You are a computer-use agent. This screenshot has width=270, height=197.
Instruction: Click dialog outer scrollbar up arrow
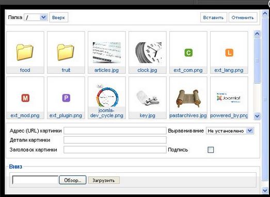coord(265,13)
